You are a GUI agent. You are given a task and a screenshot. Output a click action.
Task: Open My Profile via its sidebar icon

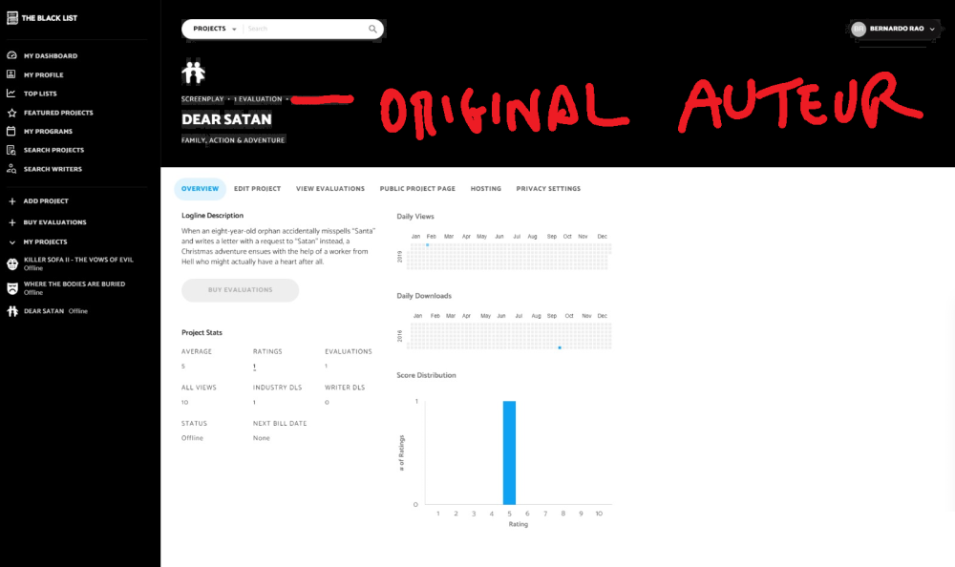tap(11, 74)
